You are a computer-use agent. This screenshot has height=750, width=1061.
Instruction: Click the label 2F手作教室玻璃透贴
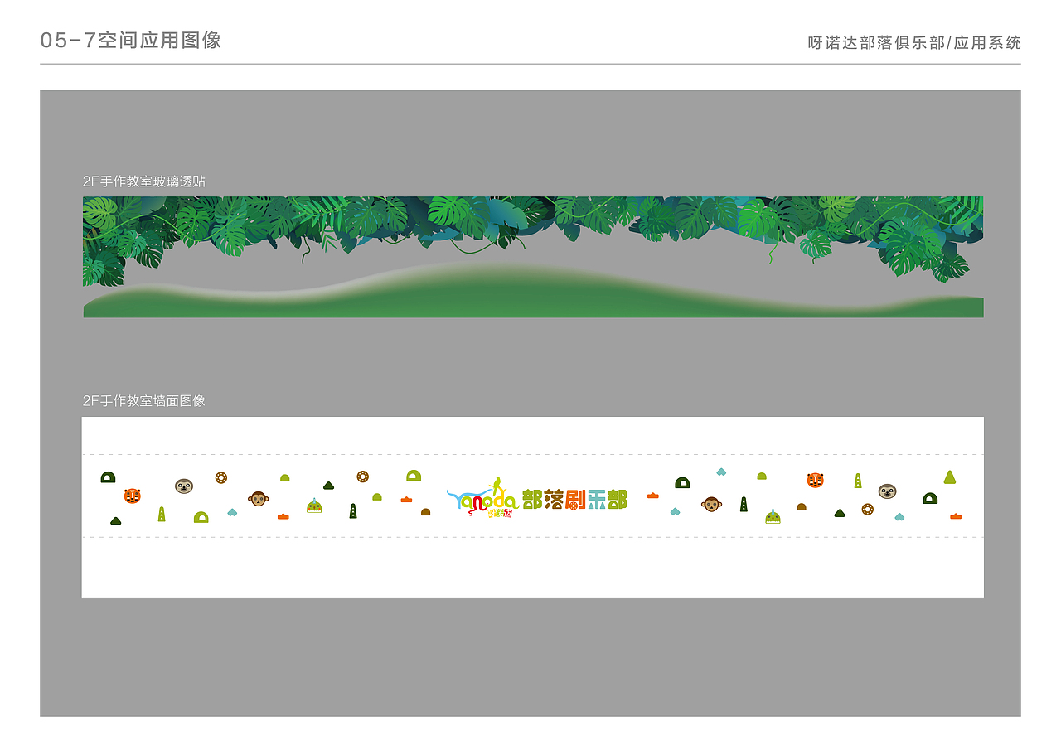(144, 181)
